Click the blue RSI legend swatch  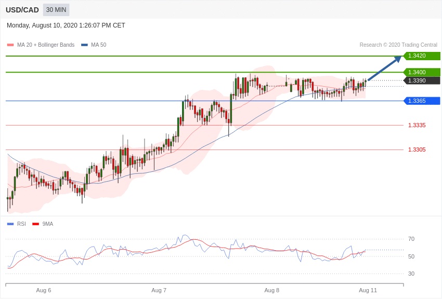[10, 224]
